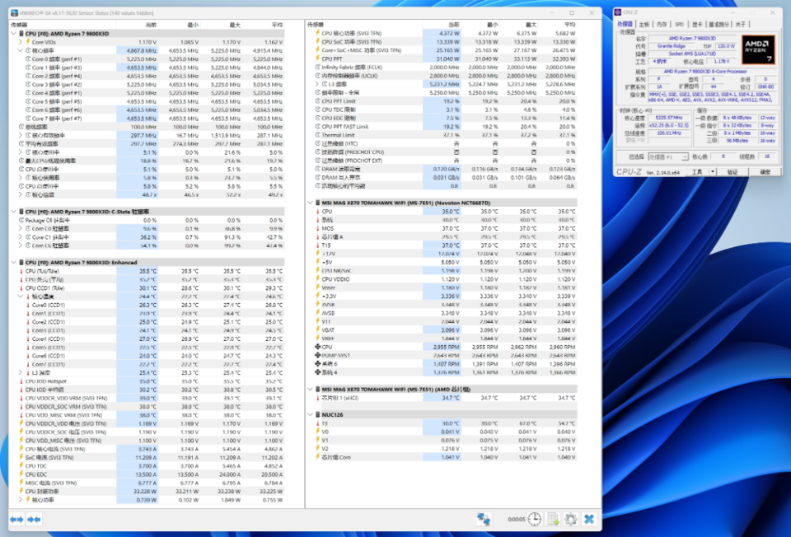
Task: Click the lightning icon of the CPU PPT row
Action: (x=318, y=58)
